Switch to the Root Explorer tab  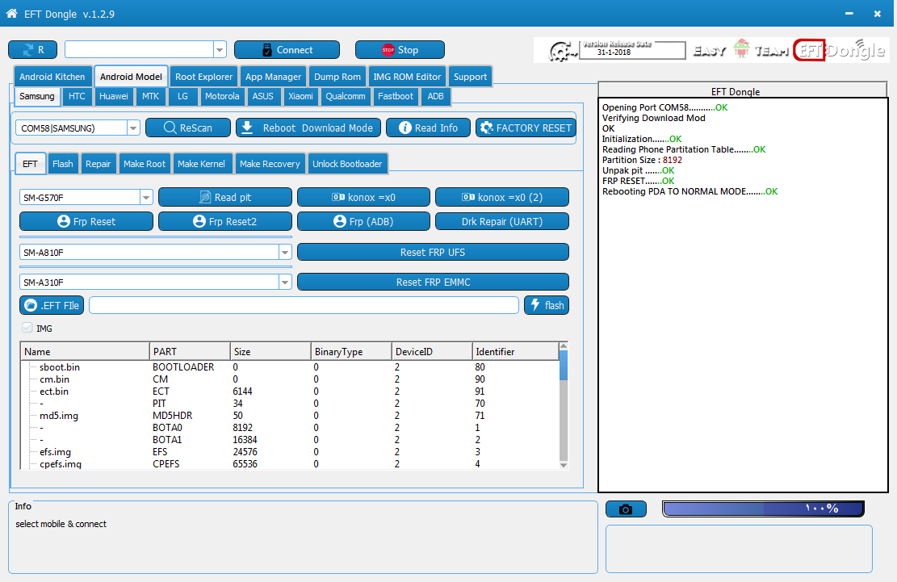[203, 77]
